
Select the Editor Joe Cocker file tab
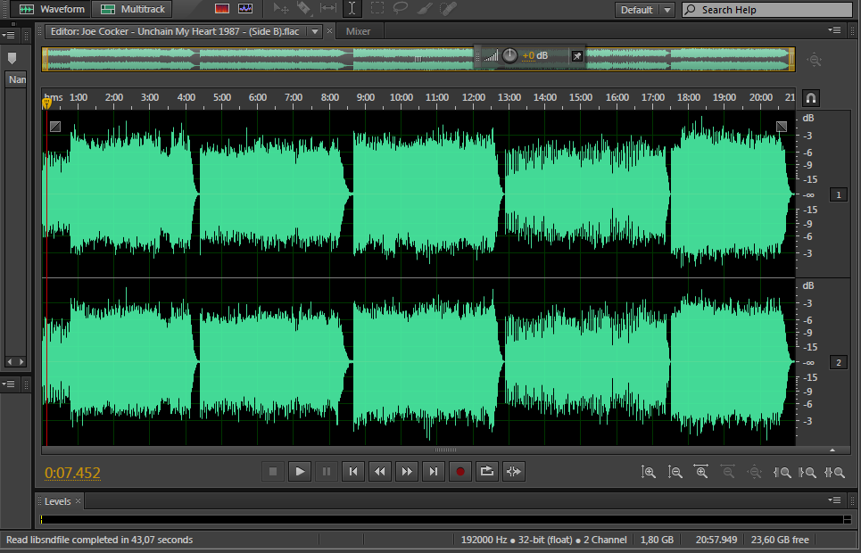coord(175,31)
